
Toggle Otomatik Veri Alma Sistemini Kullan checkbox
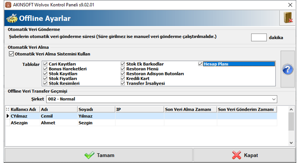[11, 54]
